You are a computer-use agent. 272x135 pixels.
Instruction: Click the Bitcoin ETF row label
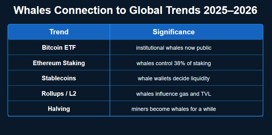pyautogui.click(x=59, y=48)
